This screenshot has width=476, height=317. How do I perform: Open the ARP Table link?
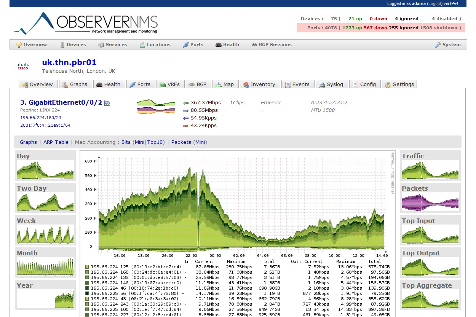click(56, 142)
